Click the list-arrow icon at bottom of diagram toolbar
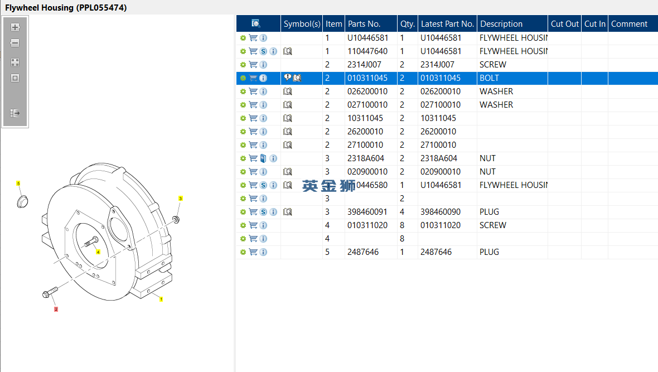Image resolution: width=658 pixels, height=372 pixels. click(15, 113)
